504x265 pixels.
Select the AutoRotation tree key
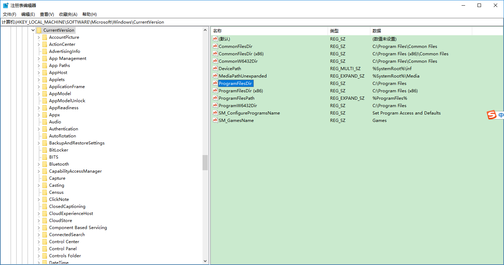click(x=63, y=136)
